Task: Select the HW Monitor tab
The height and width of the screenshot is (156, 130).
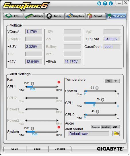Action: pos(116,16)
